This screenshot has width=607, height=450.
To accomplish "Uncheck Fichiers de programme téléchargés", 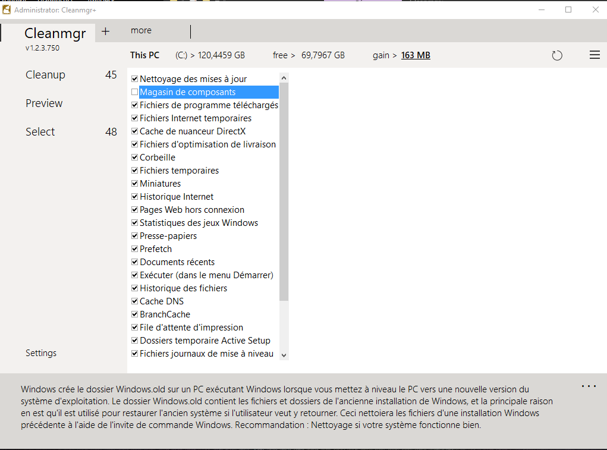I will point(135,105).
